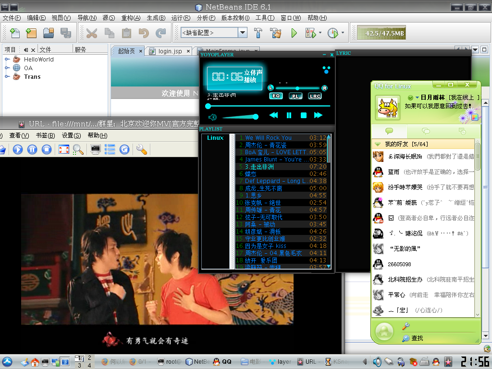Click the YOYOPlayer volume slider
The height and width of the screenshot is (369, 492).
(x=240, y=117)
